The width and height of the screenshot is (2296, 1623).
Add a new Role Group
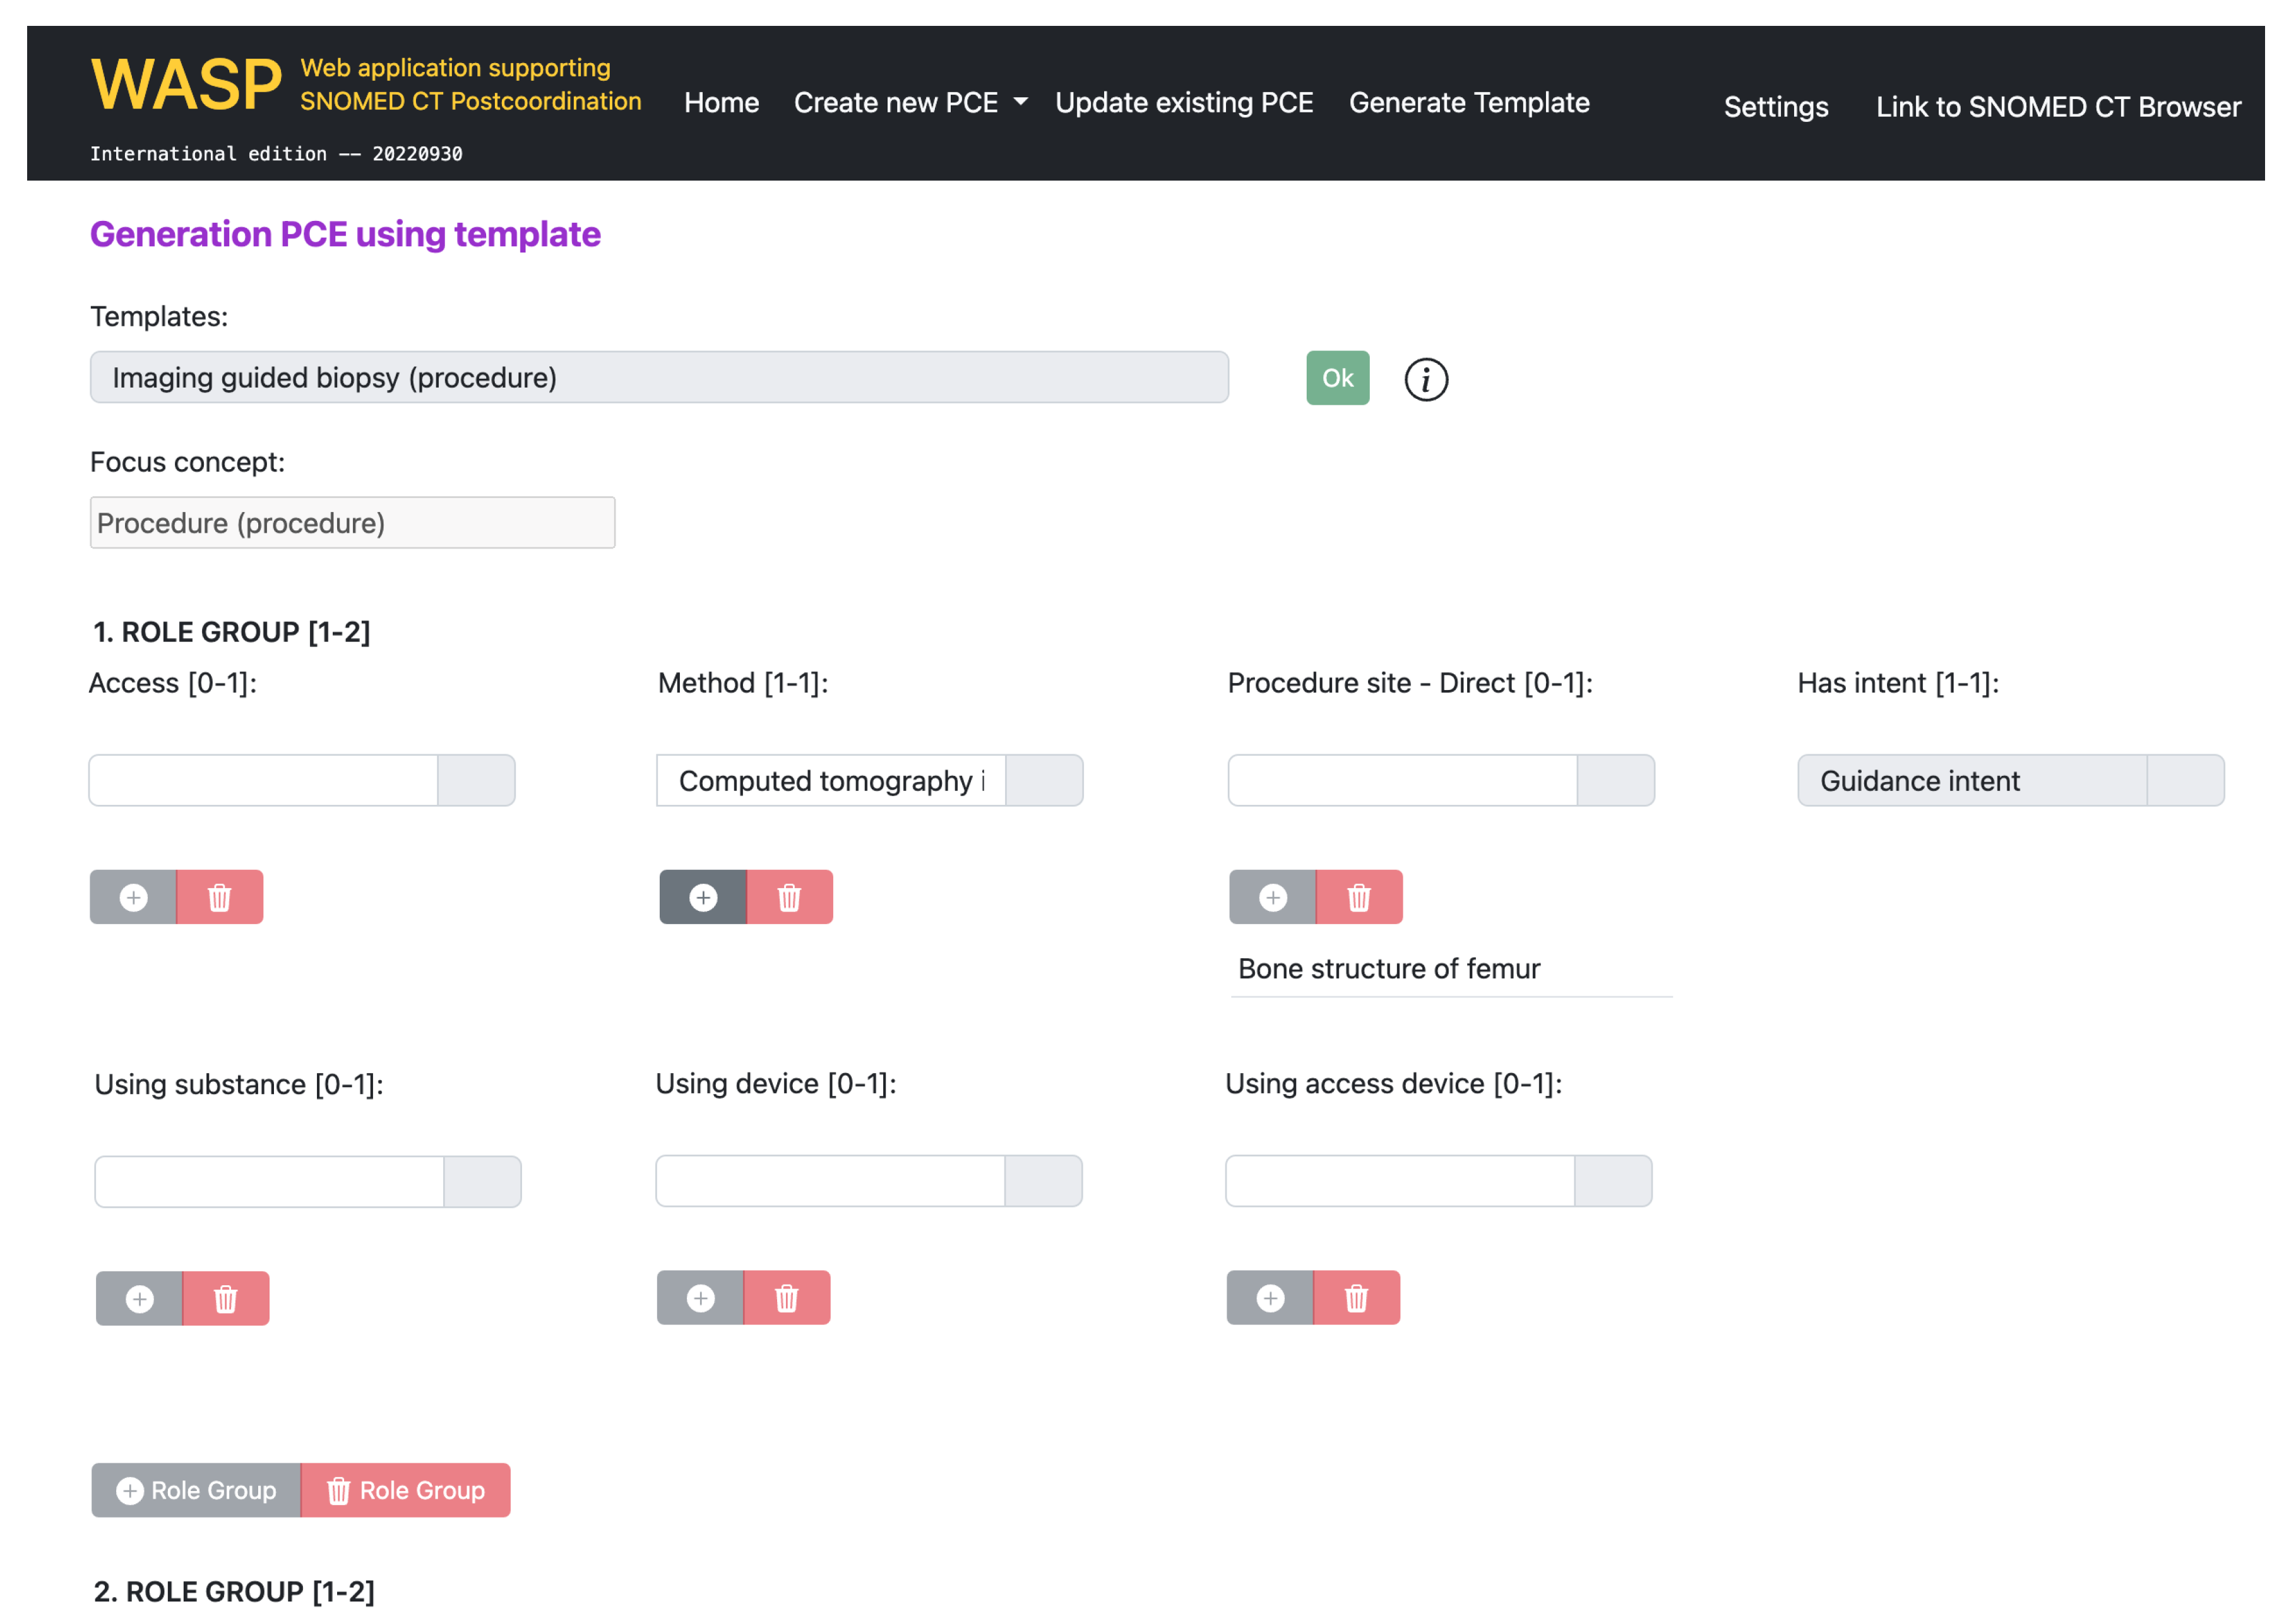pyautogui.click(x=196, y=1489)
